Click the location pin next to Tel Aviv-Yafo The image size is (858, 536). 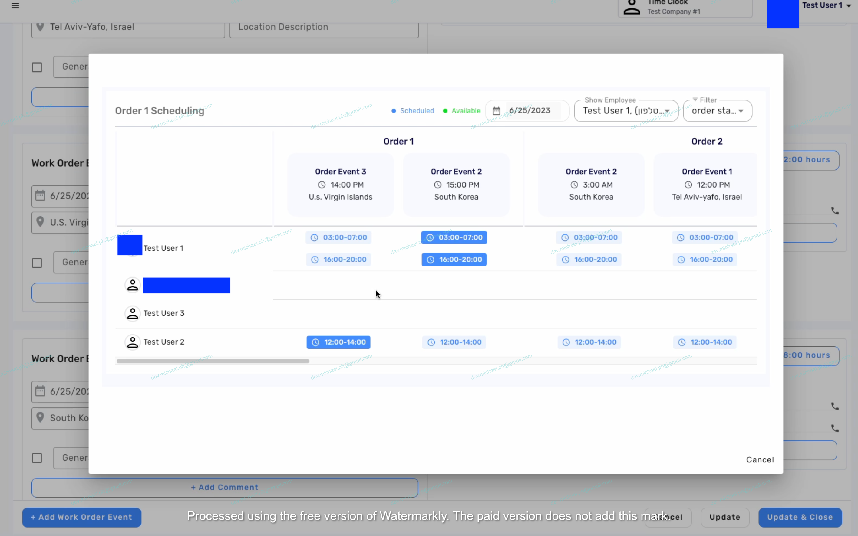(40, 27)
